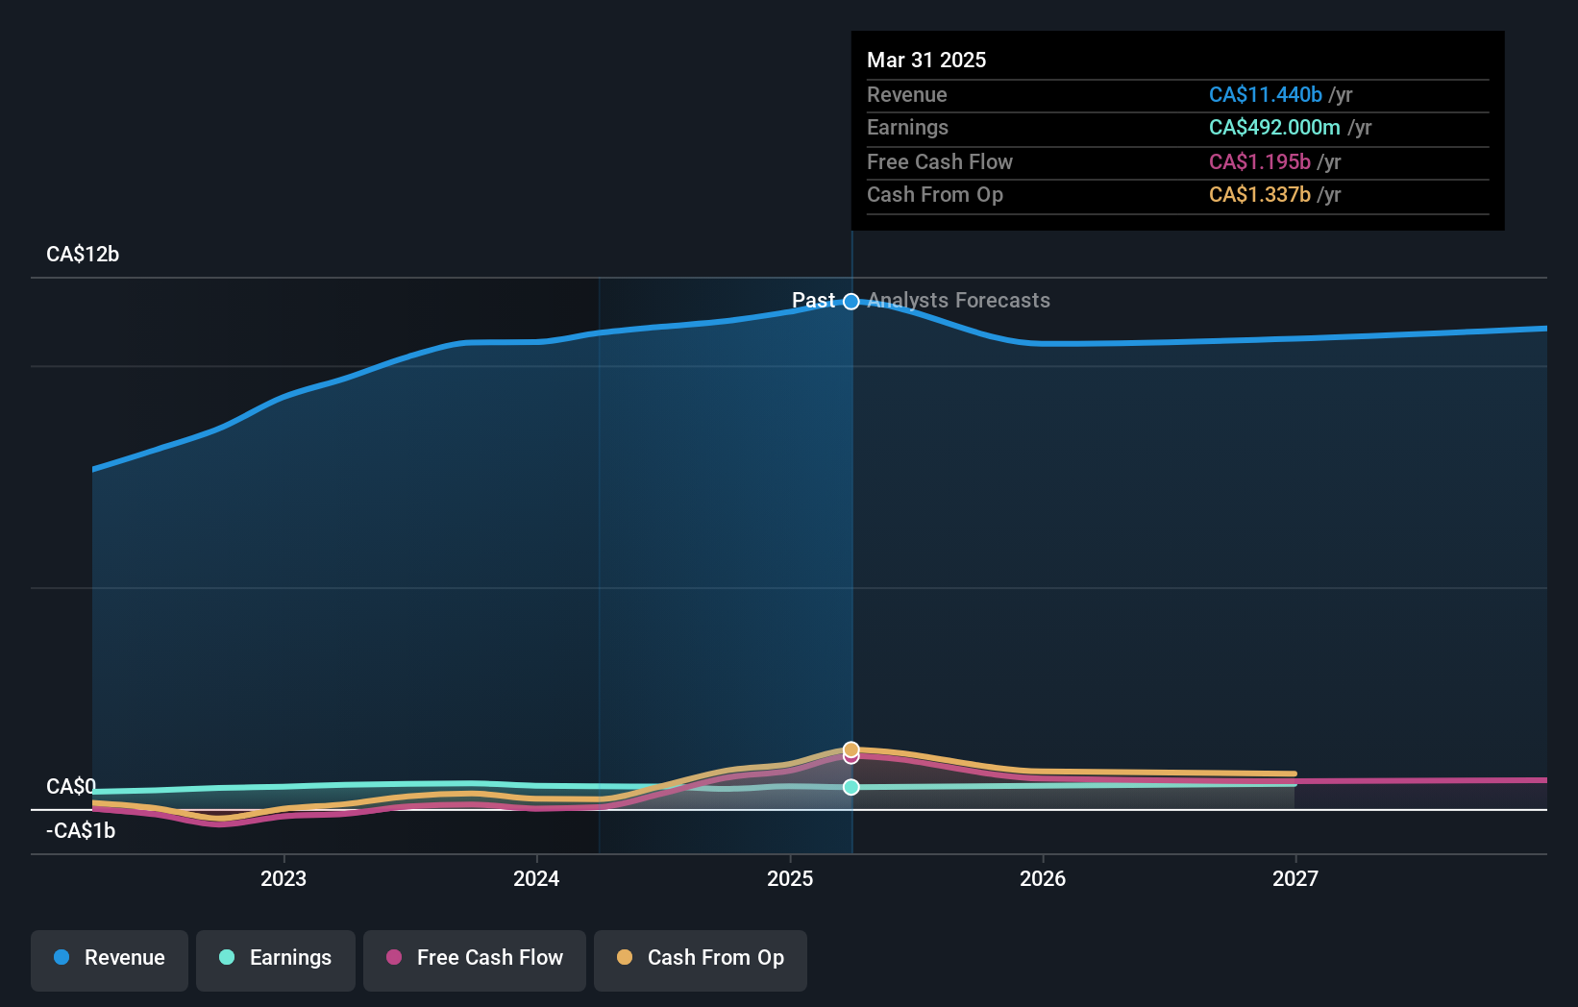Viewport: 1578px width, 1007px height.
Task: Click the Earnings value CA$492.000m in tooltip
Action: [x=1274, y=128]
